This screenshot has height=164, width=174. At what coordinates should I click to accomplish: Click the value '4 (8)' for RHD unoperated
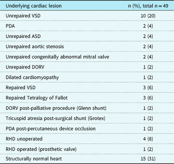coord(148,139)
